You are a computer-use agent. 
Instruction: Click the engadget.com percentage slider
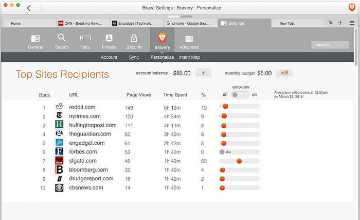[x=239, y=143]
